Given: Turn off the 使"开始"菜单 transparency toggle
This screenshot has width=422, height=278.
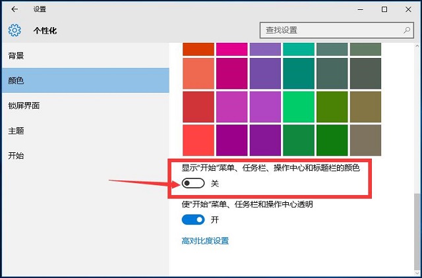Looking at the screenshot, I should [x=193, y=219].
